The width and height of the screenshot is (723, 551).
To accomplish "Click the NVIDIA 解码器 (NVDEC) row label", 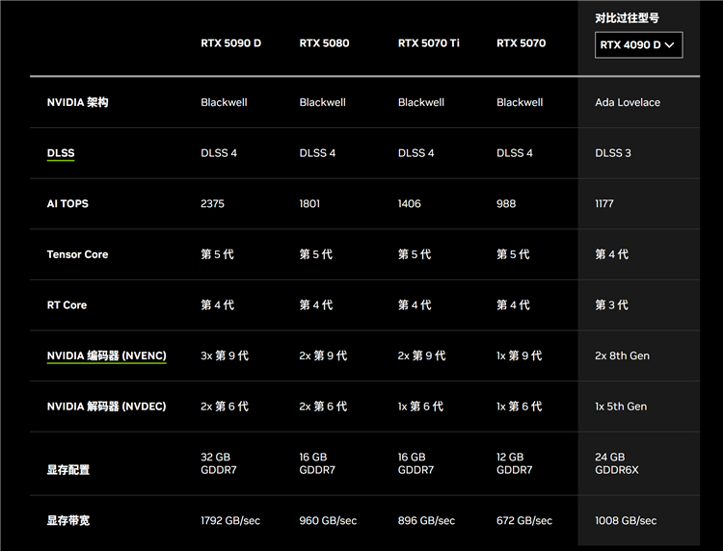I will [x=106, y=407].
